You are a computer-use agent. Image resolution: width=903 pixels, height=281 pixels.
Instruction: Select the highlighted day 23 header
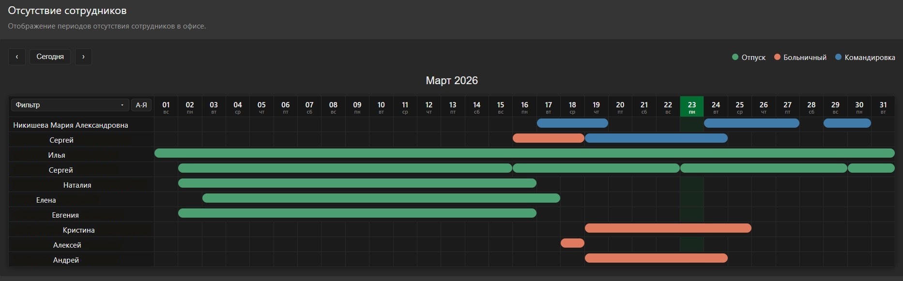(692, 107)
